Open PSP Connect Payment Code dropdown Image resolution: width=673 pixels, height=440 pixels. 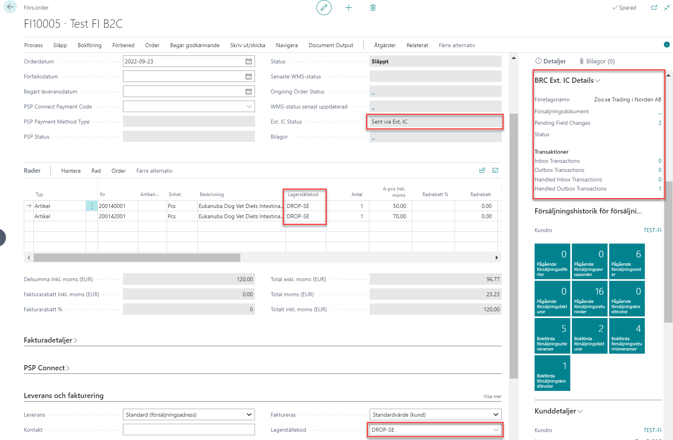(249, 107)
